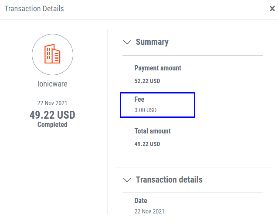Click the Total amount label

[153, 131]
